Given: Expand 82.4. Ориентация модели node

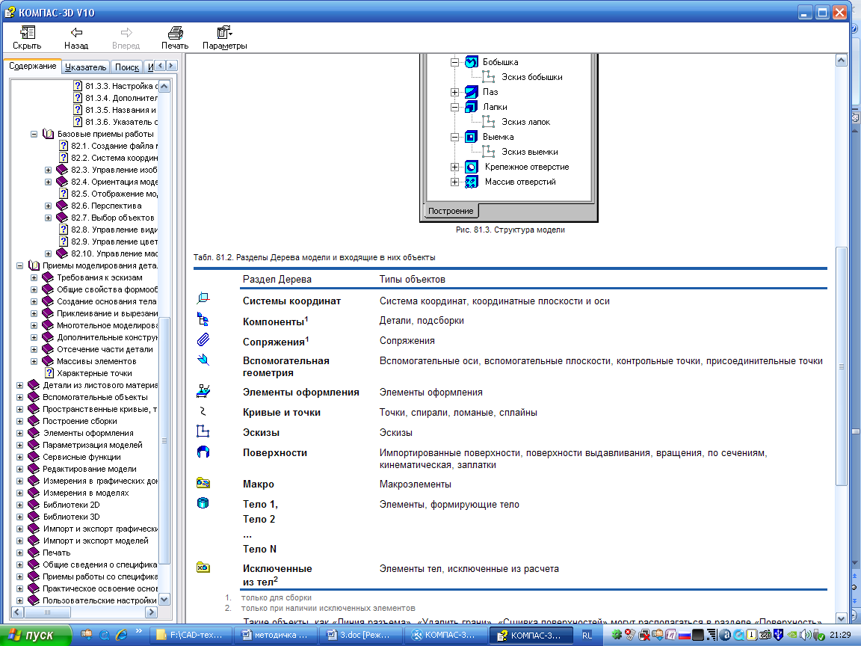Looking at the screenshot, I should click(x=49, y=182).
